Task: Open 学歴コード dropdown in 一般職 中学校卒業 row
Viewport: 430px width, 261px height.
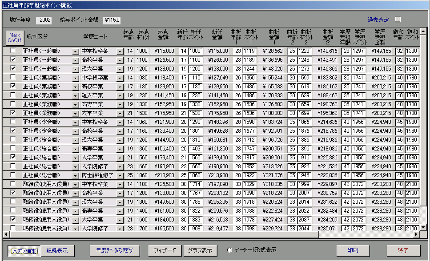Action: point(120,51)
